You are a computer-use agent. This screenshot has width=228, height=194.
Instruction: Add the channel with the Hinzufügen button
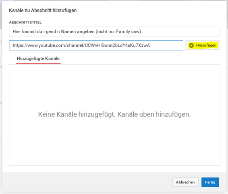tap(202, 45)
